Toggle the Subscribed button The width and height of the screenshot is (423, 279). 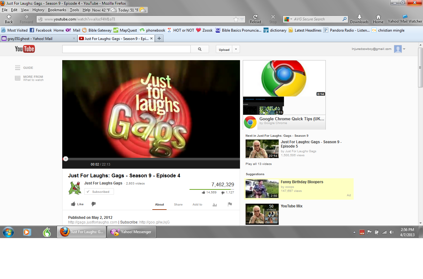[x=99, y=192]
